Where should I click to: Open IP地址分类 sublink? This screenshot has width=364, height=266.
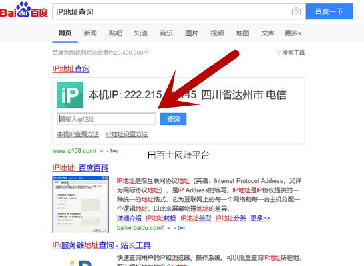point(230,218)
